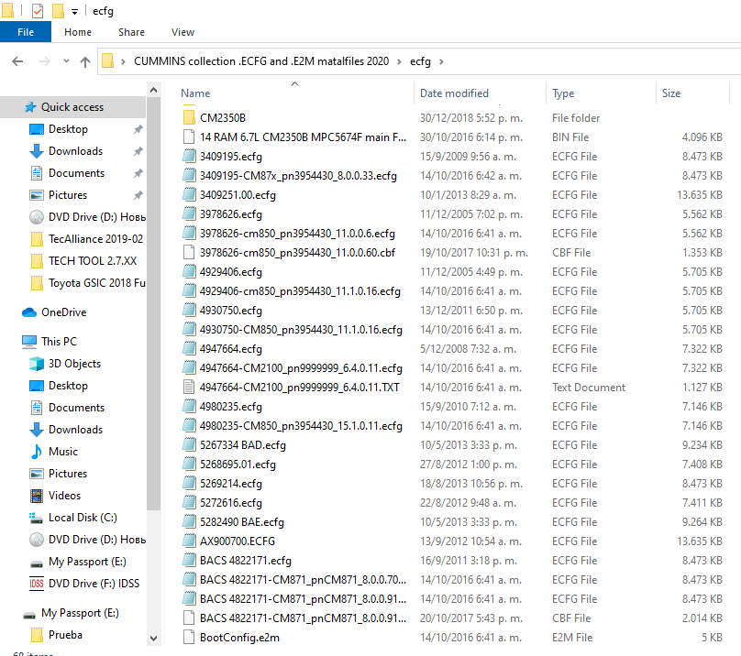Open the View ribbon tab
Screen dimensions: 741x656
click(182, 32)
